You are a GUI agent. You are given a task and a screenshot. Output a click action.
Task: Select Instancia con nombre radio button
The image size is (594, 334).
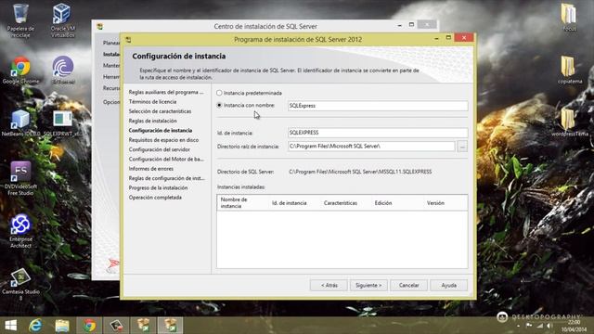pos(219,105)
